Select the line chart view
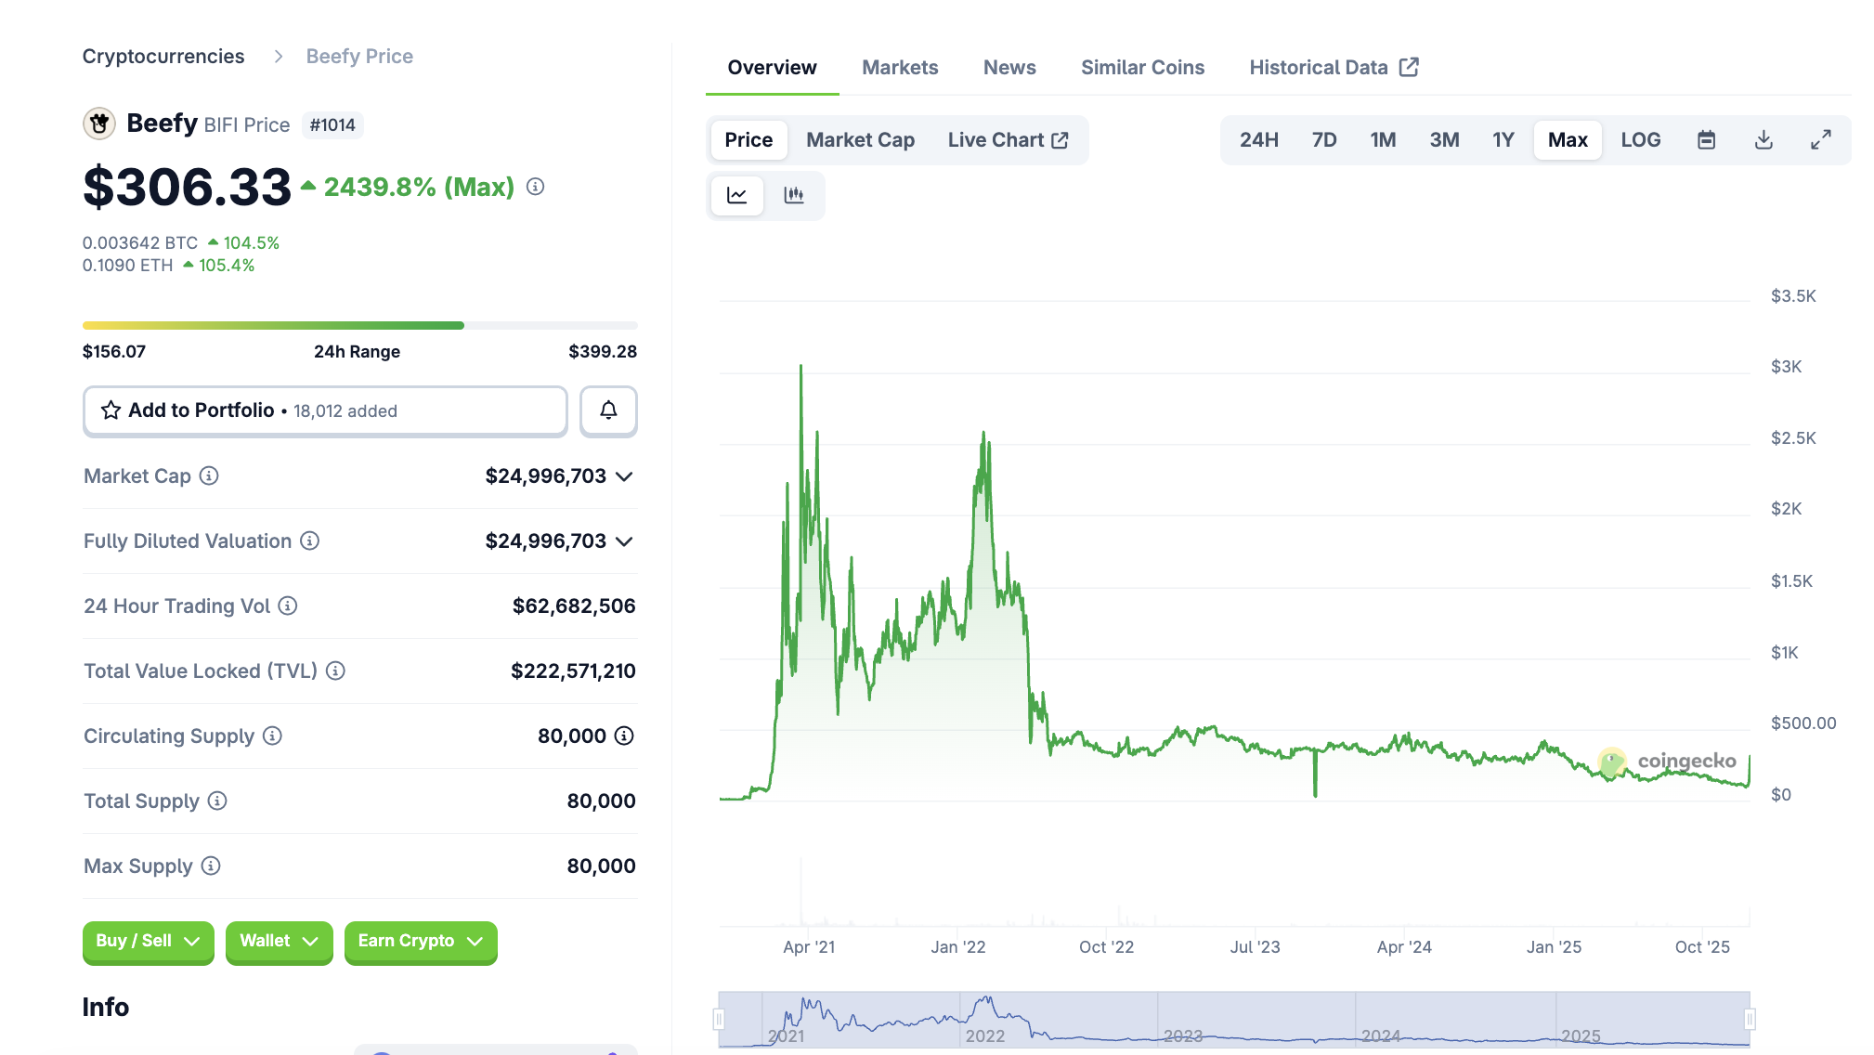This screenshot has width=1874, height=1055. [736, 195]
